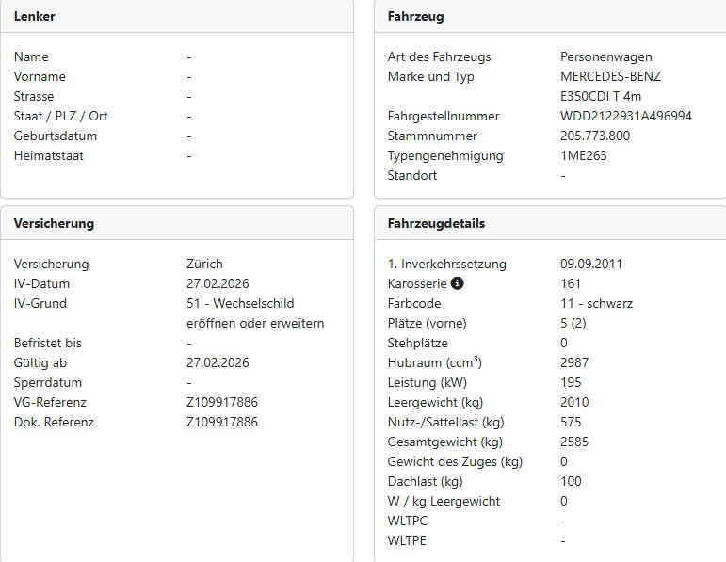The image size is (726, 562).
Task: Click the Karosserie info icon
Action: [x=457, y=282]
